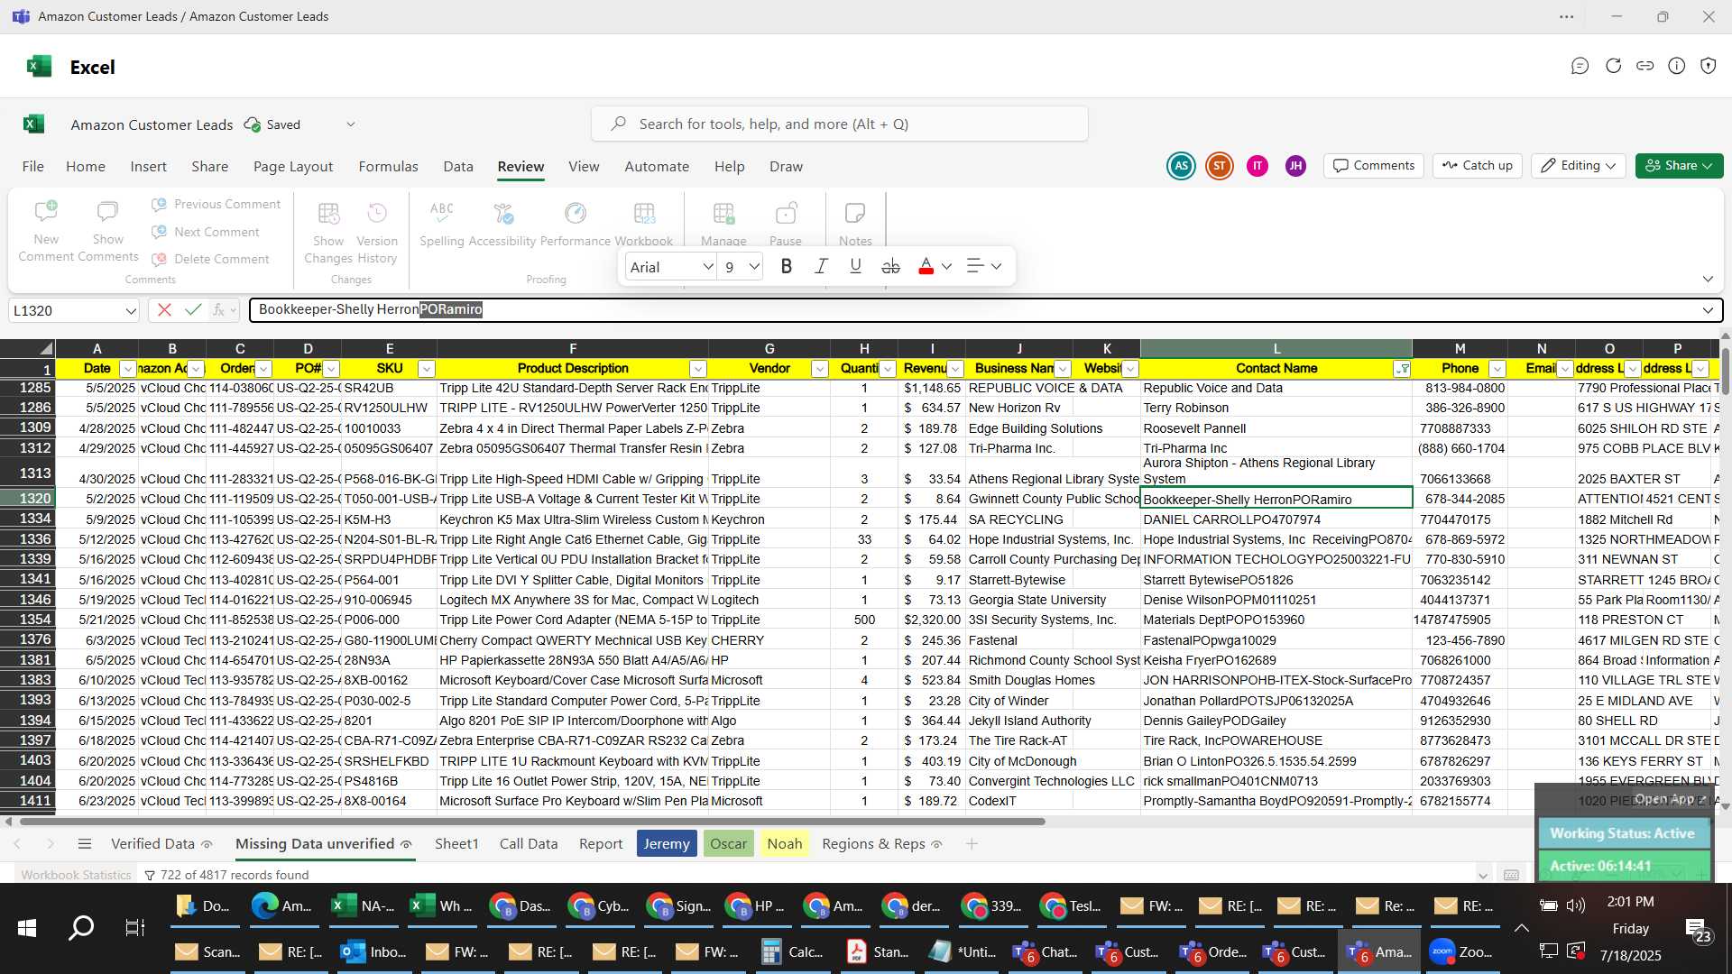Click the Workbook Statistics status text
Viewport: 1732px width, 974px height.
coord(77,875)
